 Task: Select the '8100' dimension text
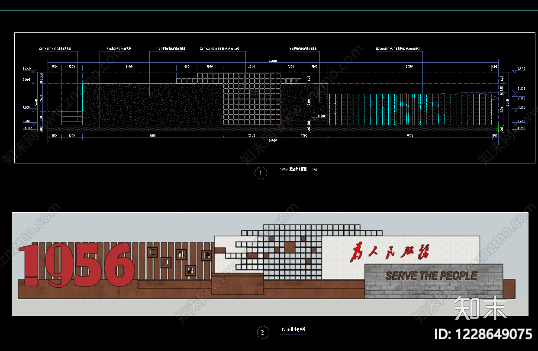tap(152, 136)
